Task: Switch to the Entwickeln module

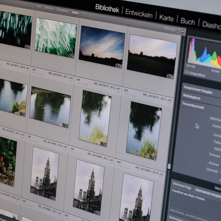Action: click(x=139, y=14)
